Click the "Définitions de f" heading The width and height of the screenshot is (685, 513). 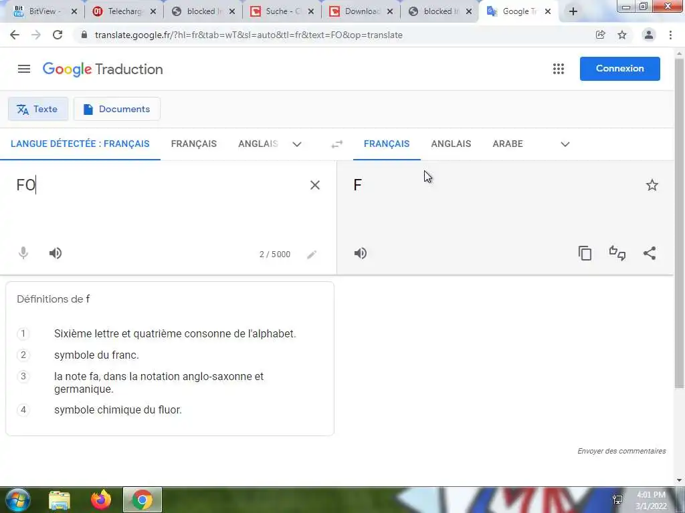(54, 299)
